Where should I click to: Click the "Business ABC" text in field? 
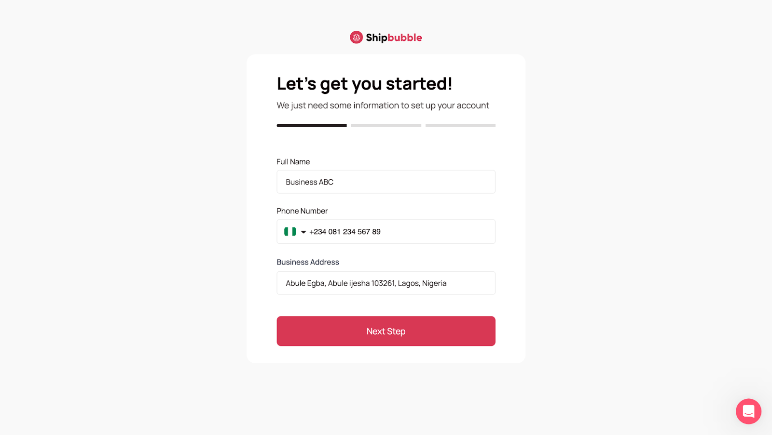click(310, 182)
